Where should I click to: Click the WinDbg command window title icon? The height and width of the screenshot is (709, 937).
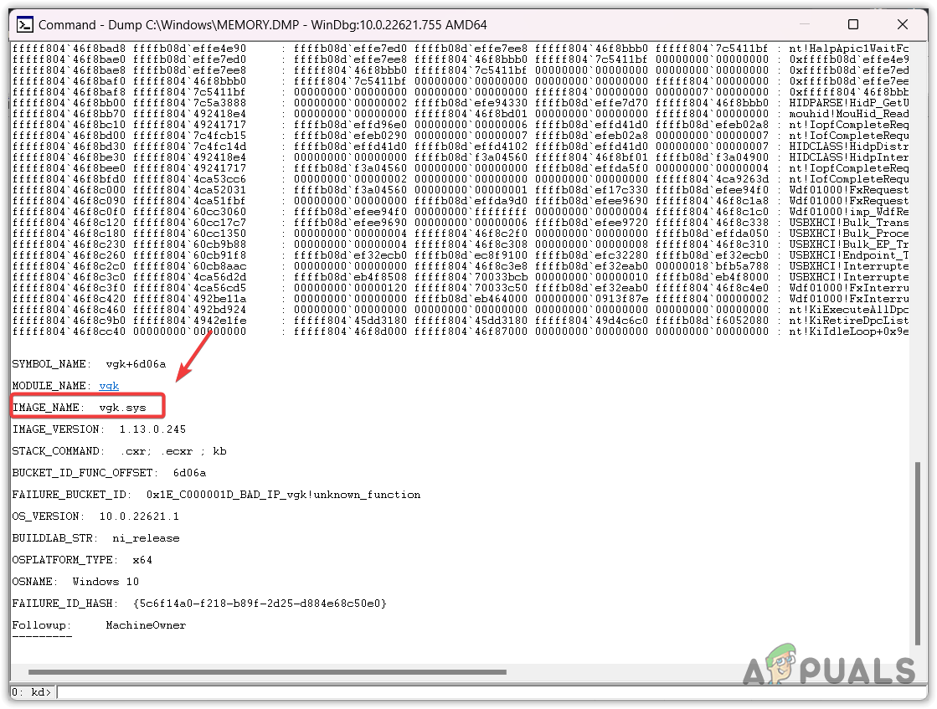(24, 24)
